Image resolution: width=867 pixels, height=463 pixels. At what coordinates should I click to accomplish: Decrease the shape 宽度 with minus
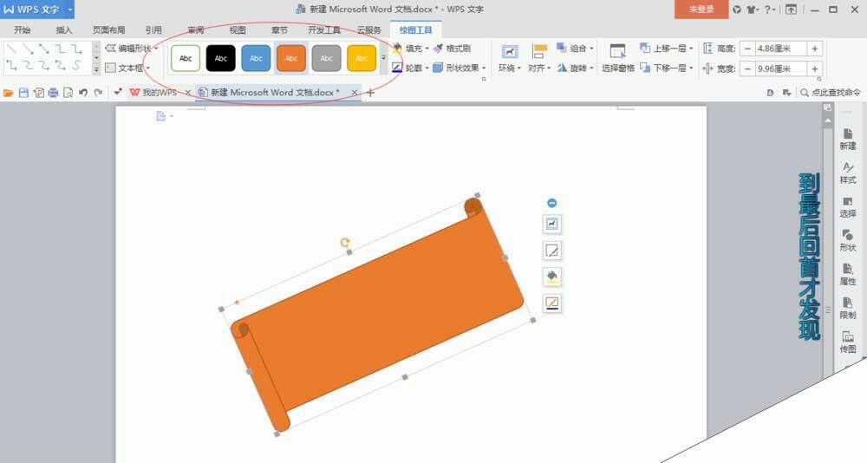747,68
